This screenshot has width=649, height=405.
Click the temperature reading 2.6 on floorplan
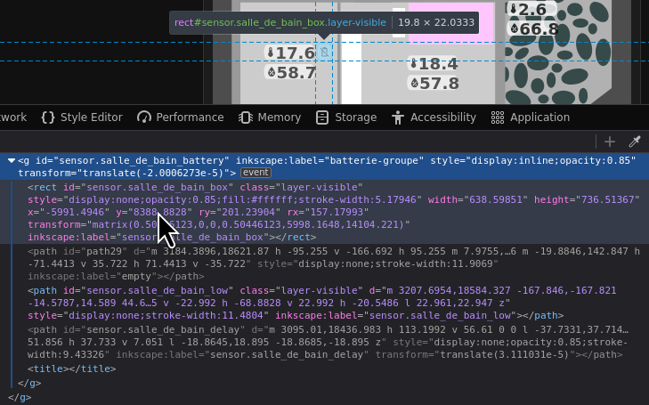[531, 10]
